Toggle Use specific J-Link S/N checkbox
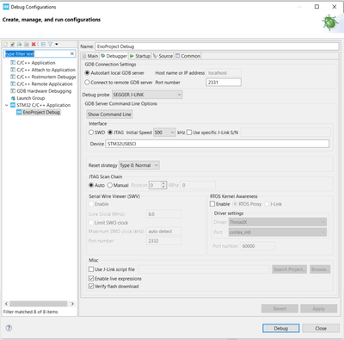 coord(189,133)
